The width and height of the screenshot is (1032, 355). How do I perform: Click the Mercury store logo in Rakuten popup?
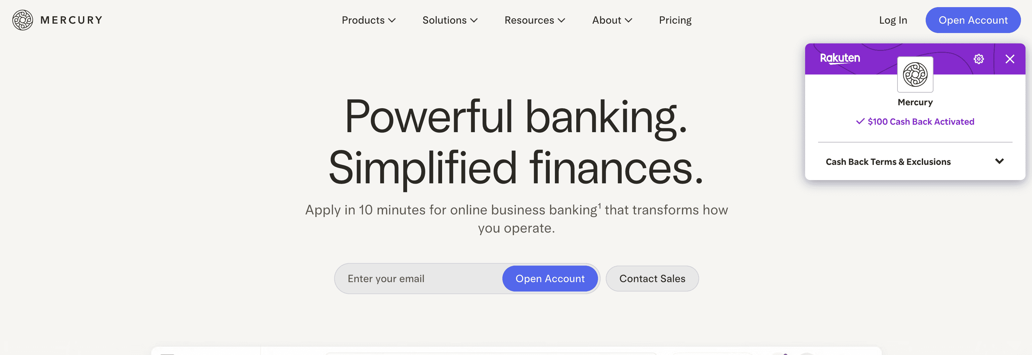(x=915, y=75)
